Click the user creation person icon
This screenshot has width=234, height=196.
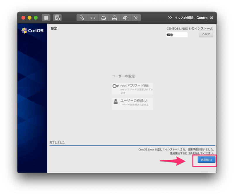click(116, 102)
